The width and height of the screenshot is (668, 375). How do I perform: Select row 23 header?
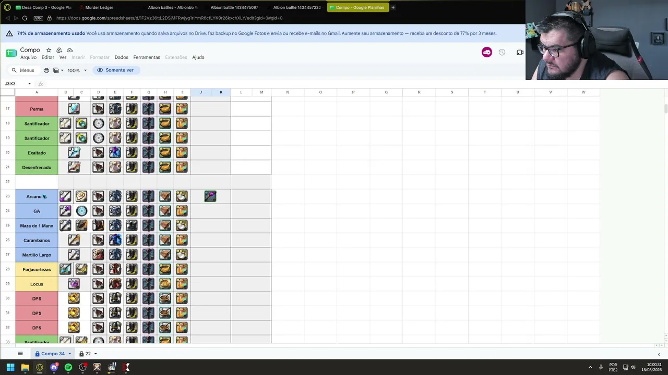coord(7,196)
